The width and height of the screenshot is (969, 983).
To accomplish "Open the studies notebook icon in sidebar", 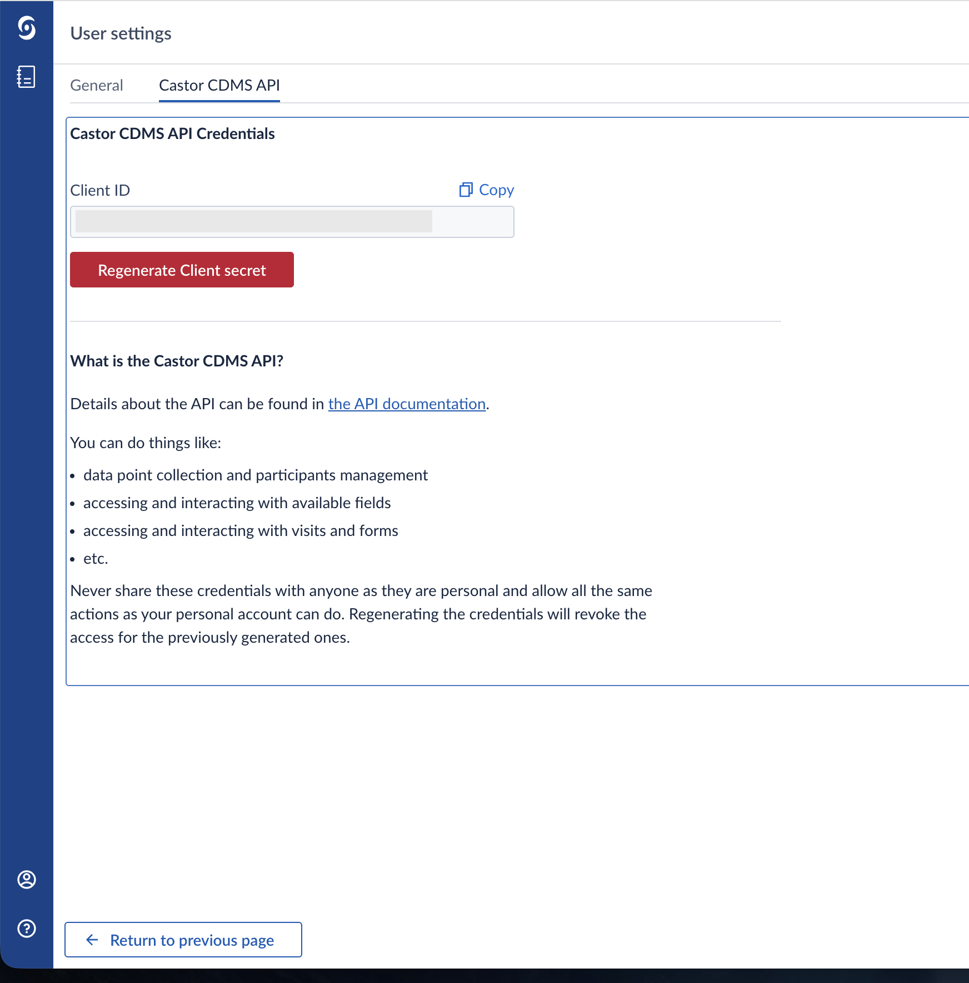I will pos(26,77).
